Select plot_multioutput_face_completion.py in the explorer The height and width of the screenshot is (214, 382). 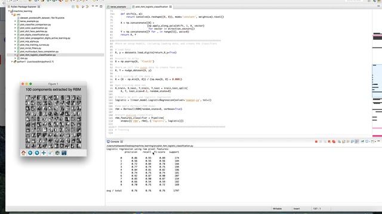click(x=39, y=52)
